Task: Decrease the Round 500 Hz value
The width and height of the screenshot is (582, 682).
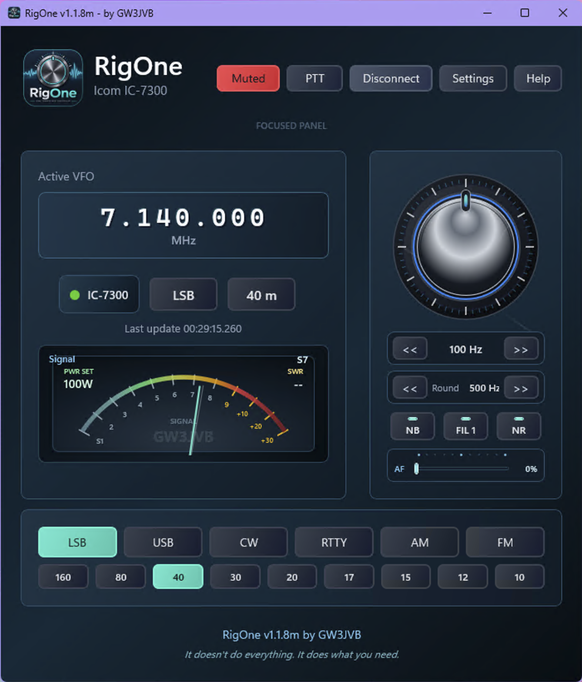Action: click(x=410, y=388)
